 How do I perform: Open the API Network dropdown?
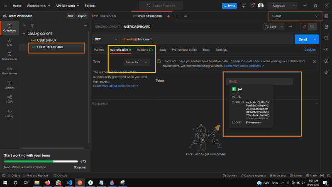click(67, 6)
